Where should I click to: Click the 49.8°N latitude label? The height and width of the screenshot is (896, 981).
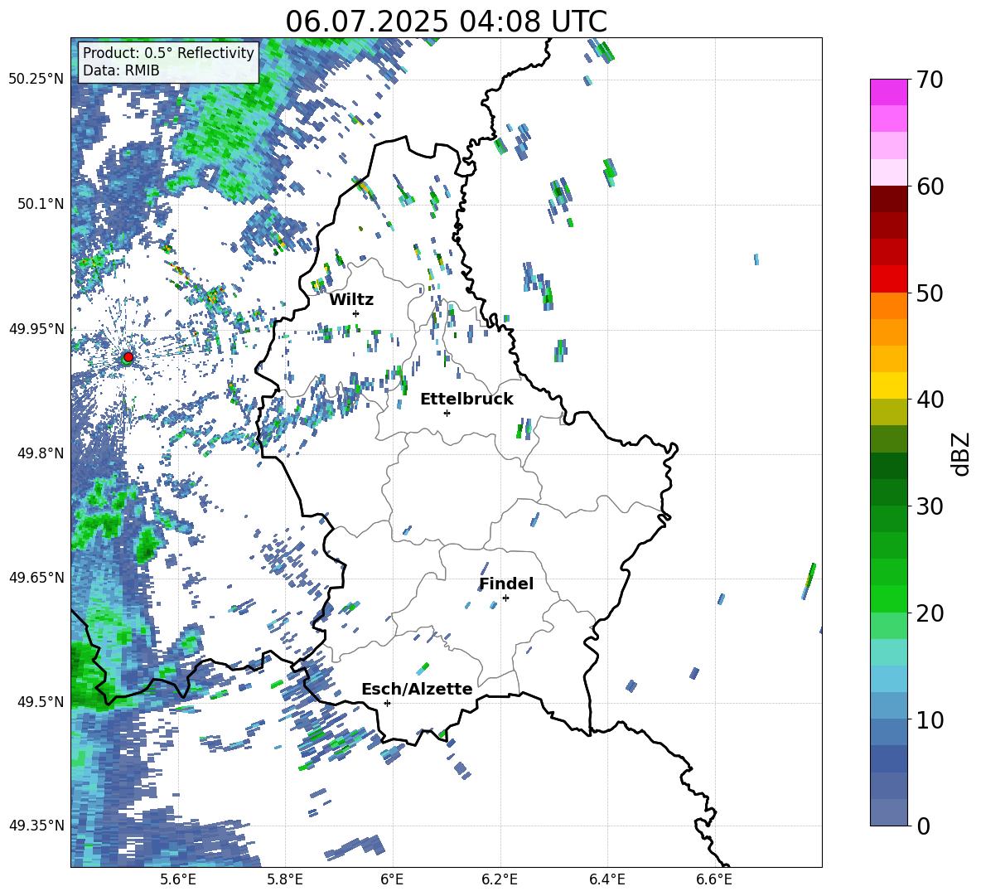[41, 453]
